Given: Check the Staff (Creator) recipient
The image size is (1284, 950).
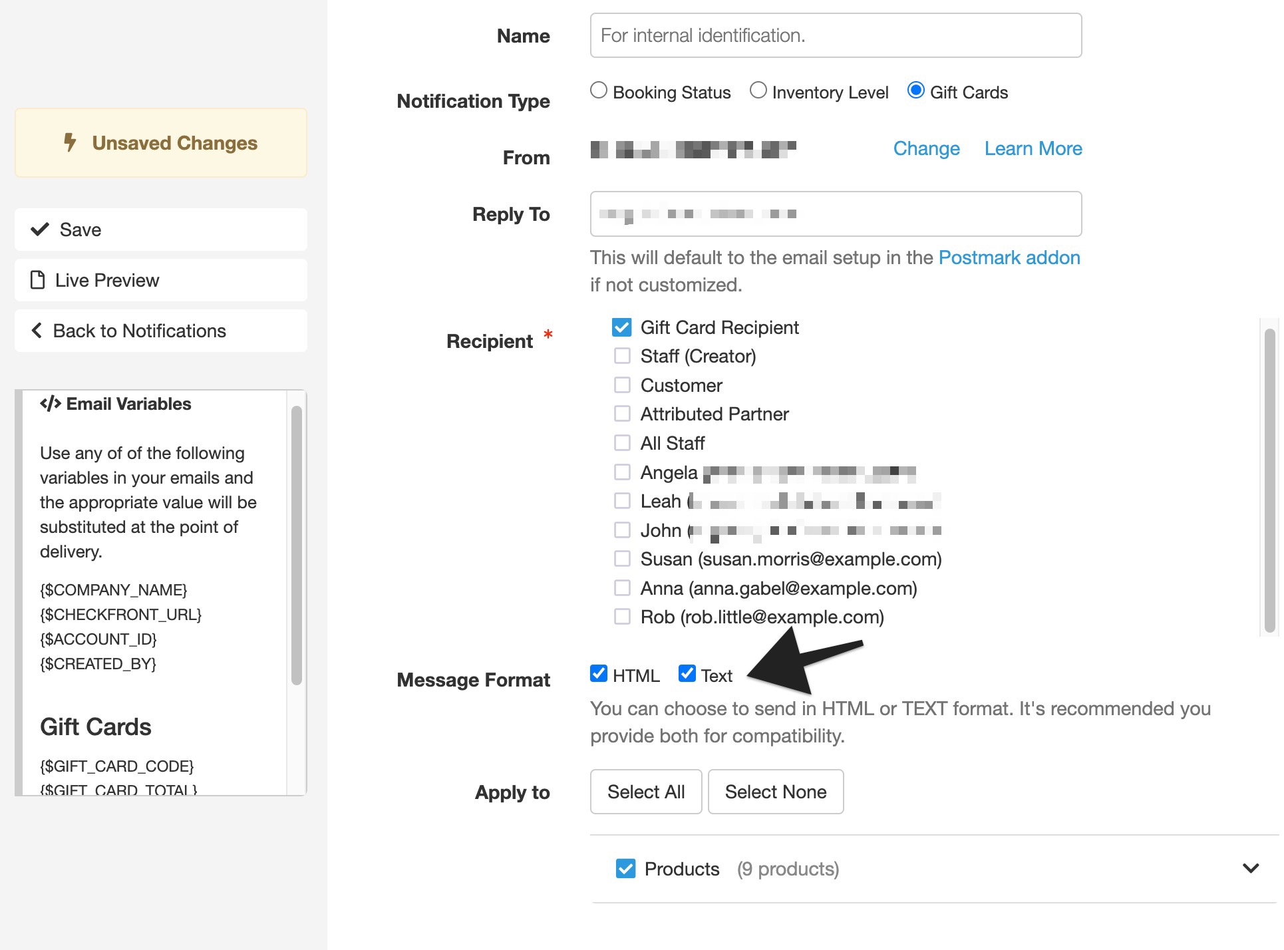Looking at the screenshot, I should 622,356.
